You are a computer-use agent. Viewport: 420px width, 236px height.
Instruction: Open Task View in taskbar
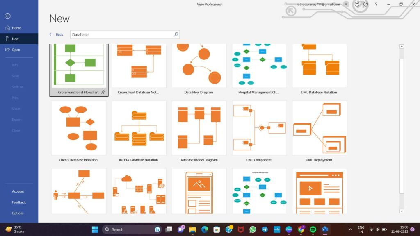point(169,229)
